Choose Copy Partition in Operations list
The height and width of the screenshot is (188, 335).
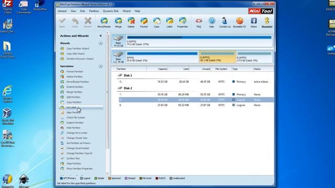pos(74,102)
